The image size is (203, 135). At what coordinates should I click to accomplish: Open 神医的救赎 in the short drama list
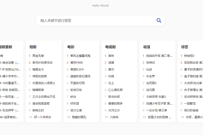tap(40, 76)
